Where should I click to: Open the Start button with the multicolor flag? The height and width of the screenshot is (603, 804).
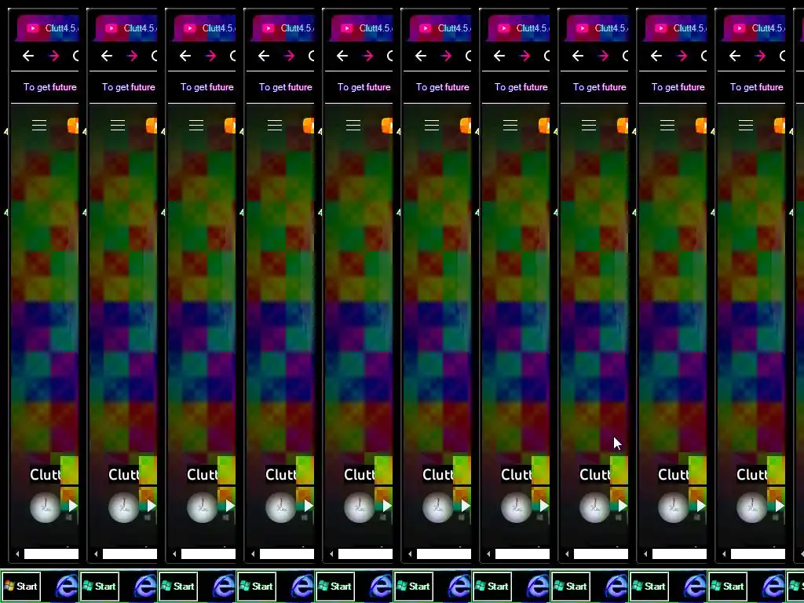(x=20, y=586)
